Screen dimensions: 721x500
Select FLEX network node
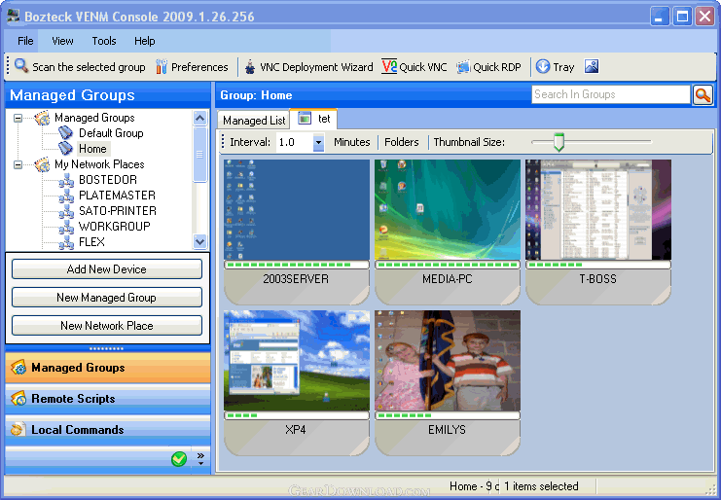click(91, 241)
